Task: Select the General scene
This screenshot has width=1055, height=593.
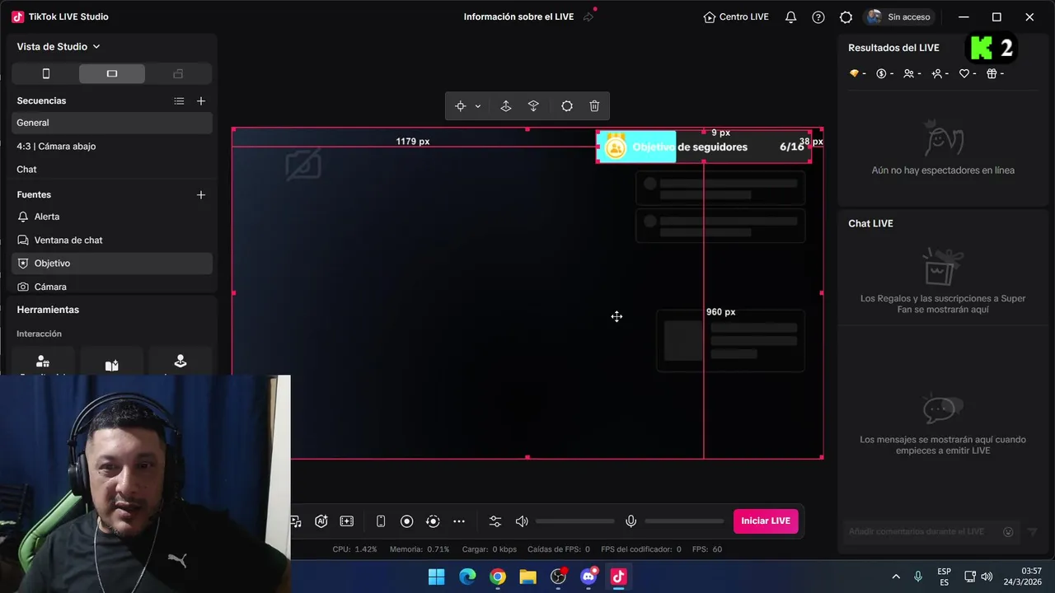Action: tap(112, 123)
